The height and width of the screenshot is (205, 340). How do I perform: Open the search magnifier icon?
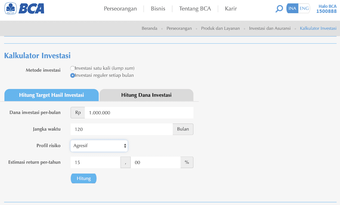(279, 8)
